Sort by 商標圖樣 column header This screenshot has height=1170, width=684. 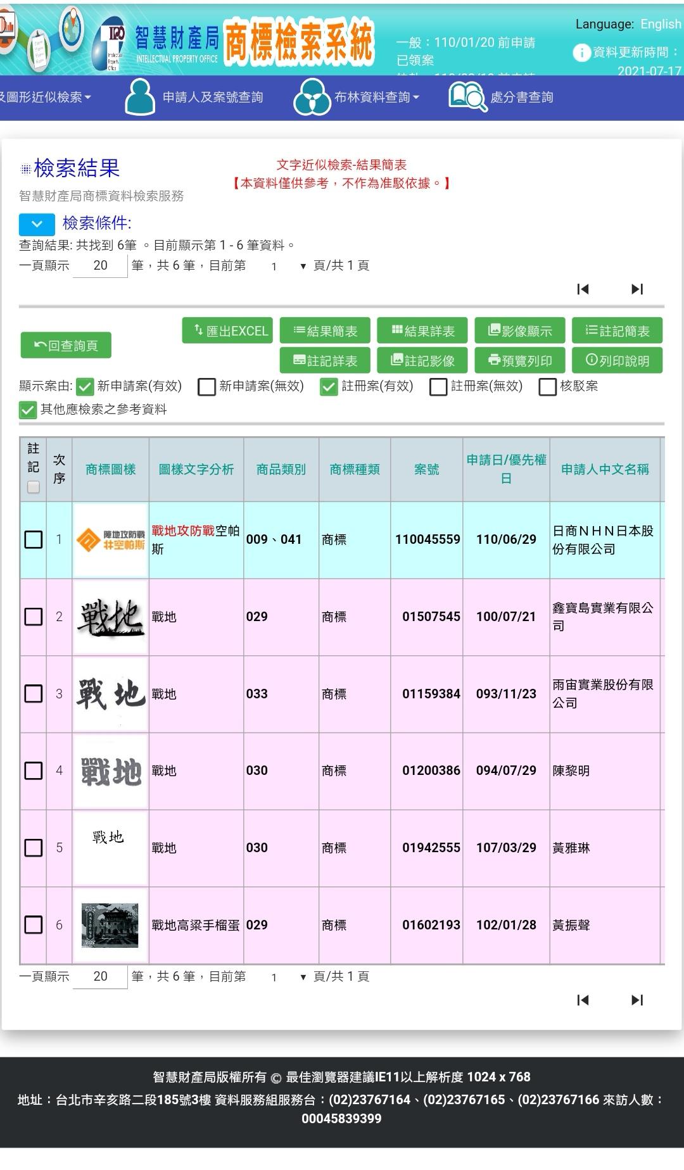pos(111,469)
